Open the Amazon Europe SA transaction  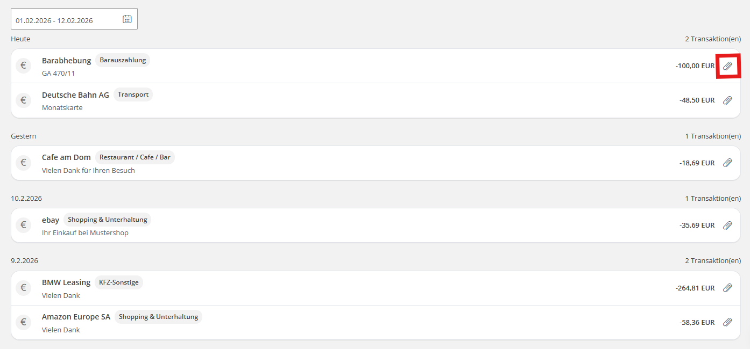pos(76,317)
